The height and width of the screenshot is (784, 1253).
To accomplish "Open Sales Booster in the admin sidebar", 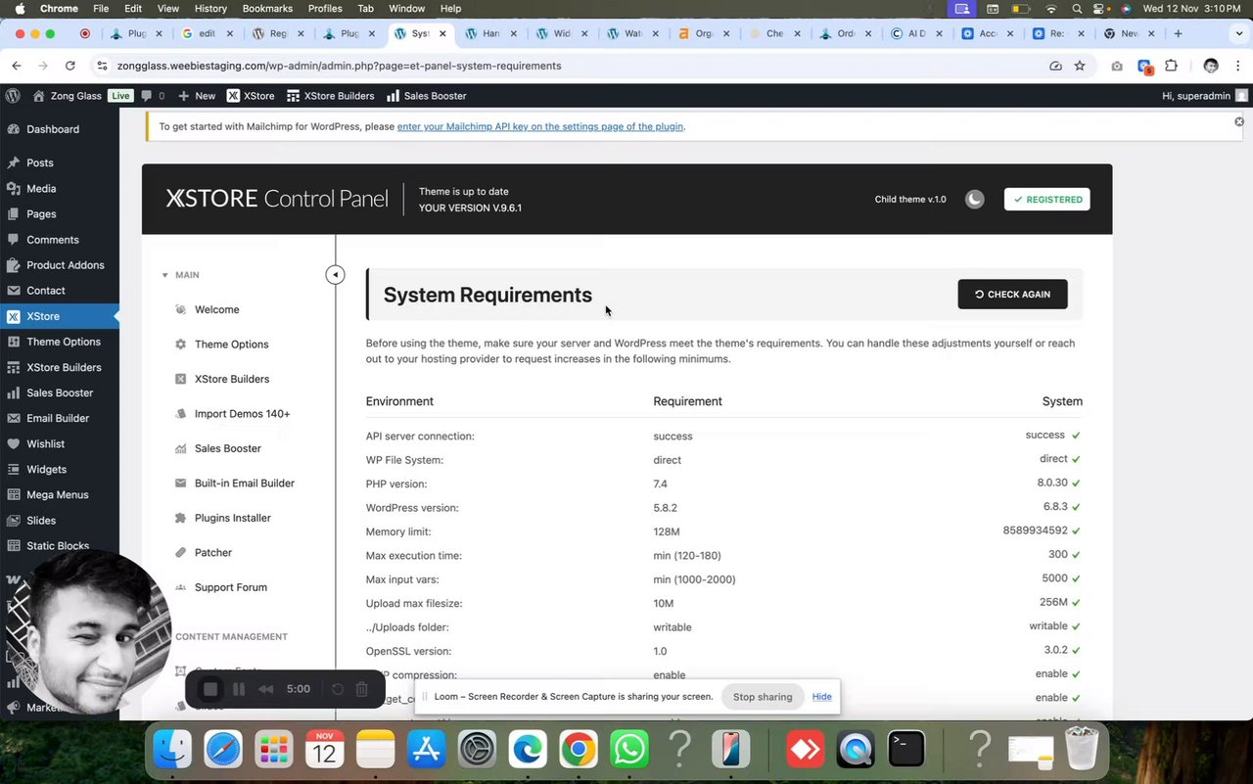I will click(x=60, y=392).
